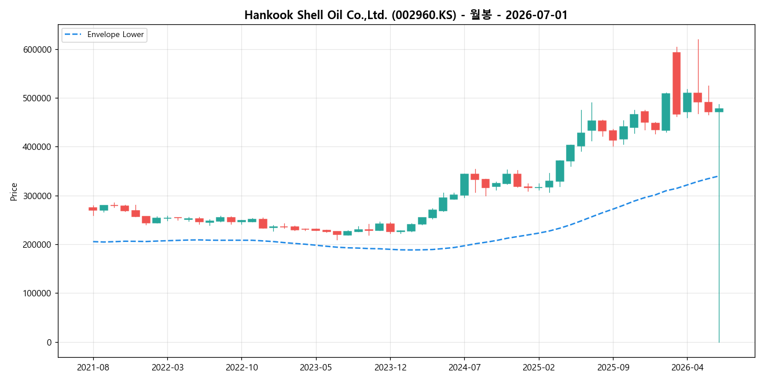
Task: Click the large green candle at 2024-07
Action: (x=464, y=185)
